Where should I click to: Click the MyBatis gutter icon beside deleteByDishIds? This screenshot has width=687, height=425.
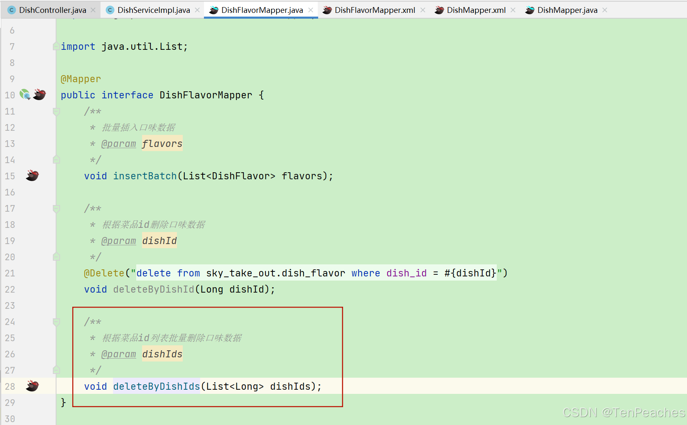click(x=32, y=386)
